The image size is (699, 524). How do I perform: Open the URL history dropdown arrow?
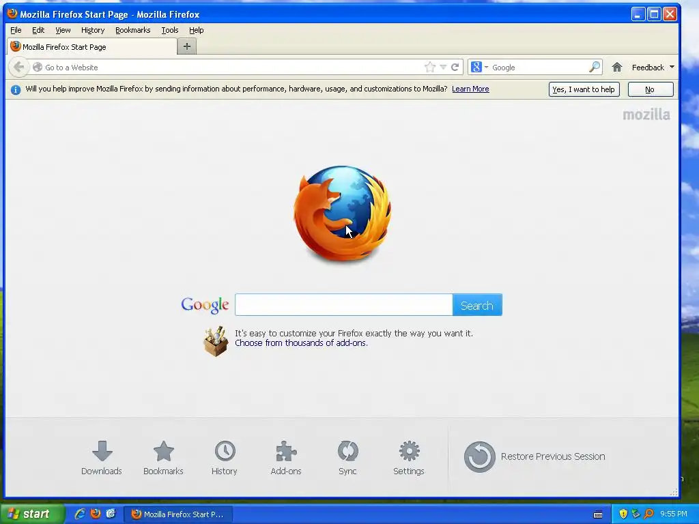[443, 68]
